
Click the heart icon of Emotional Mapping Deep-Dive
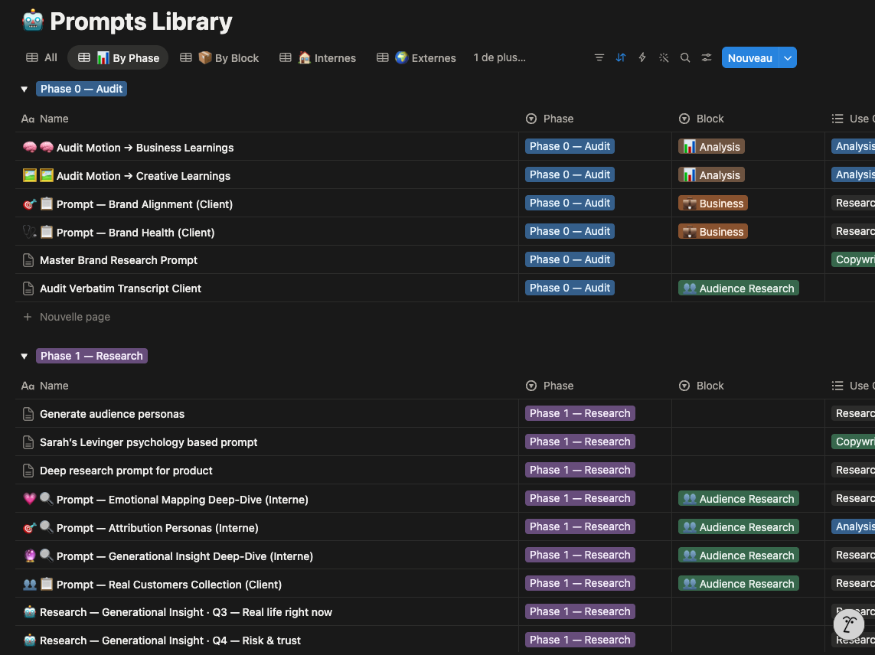tap(30, 499)
